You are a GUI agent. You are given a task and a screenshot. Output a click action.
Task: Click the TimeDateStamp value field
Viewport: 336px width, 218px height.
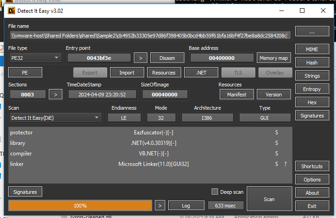(102, 95)
